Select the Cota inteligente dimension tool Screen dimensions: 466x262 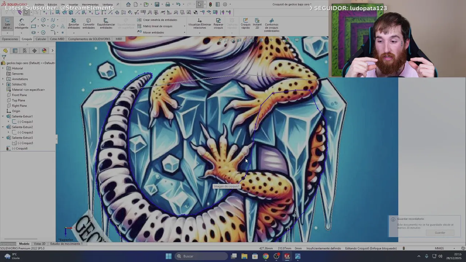point(21,24)
